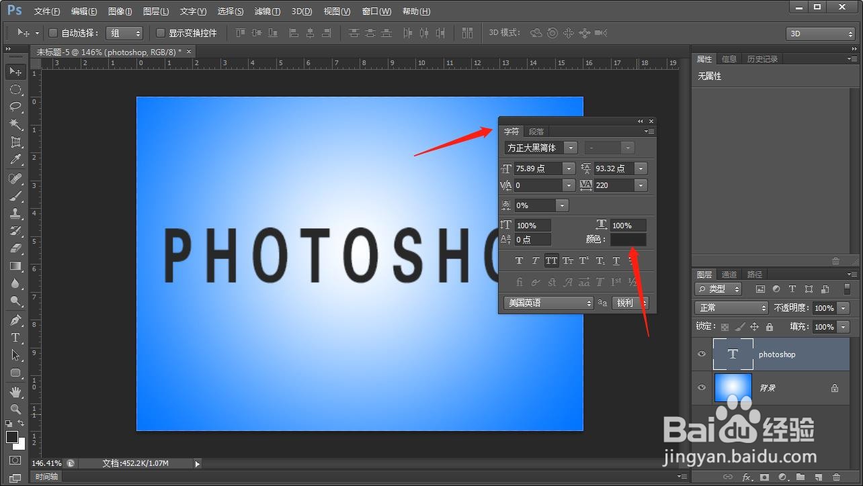Select the Crop tool
The height and width of the screenshot is (486, 863).
15,142
